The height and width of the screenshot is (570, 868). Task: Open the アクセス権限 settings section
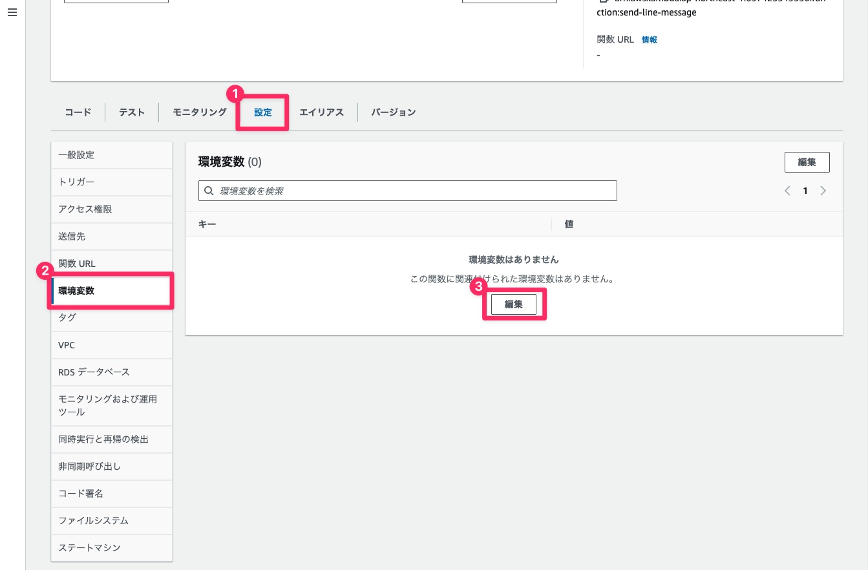tap(84, 209)
